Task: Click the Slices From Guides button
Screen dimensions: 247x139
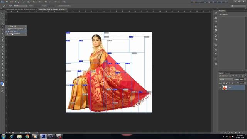Action: tap(64, 6)
